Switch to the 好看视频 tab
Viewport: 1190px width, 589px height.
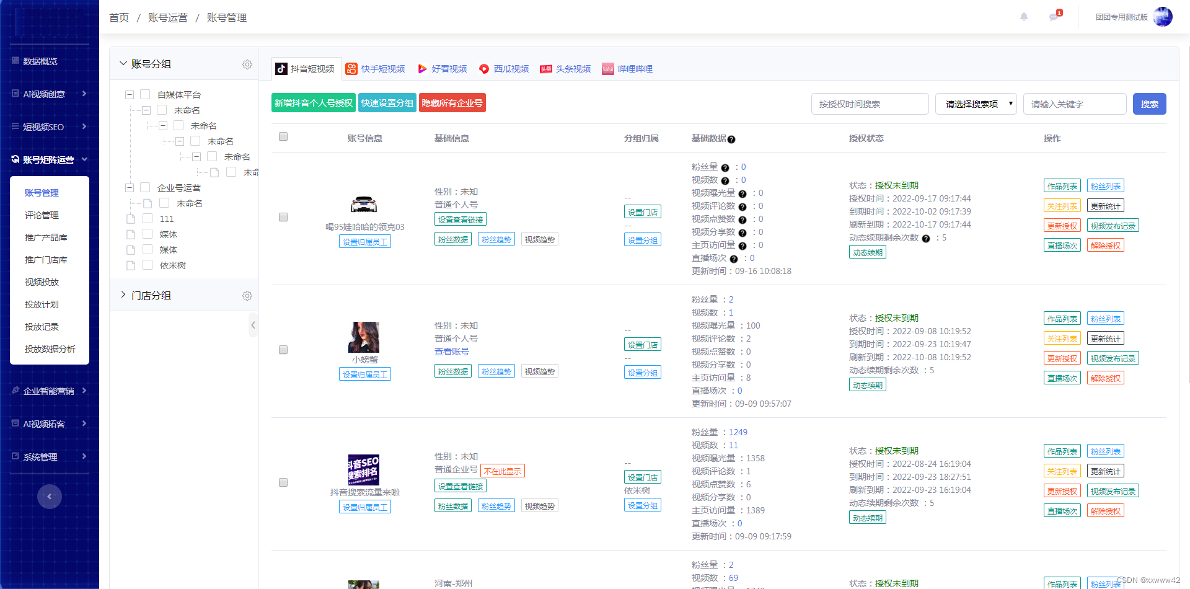[443, 69]
